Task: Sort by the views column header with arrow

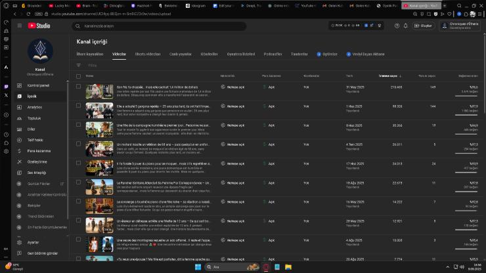Action: (x=390, y=76)
